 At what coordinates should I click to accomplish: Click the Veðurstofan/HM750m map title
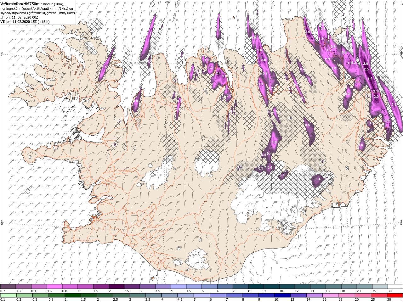(20, 4)
